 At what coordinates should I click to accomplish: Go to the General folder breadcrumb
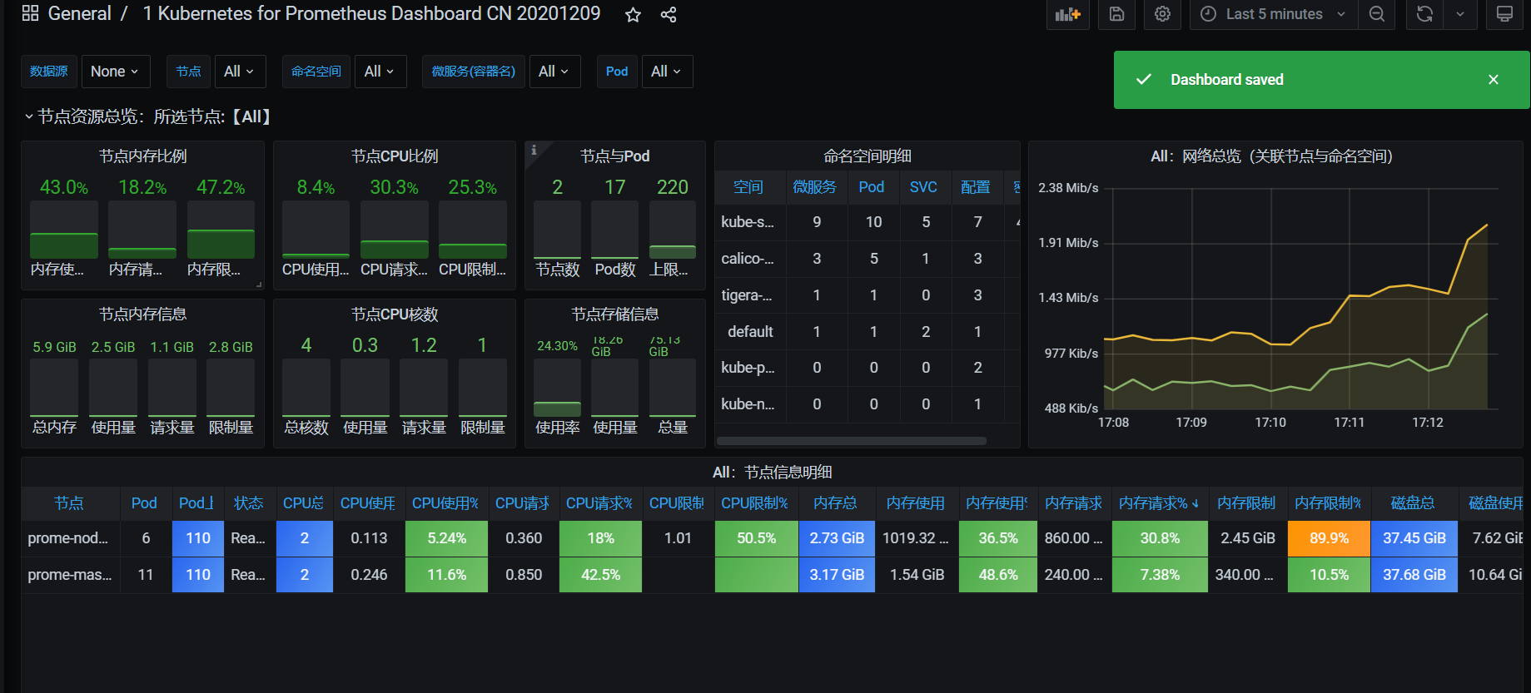tap(79, 13)
